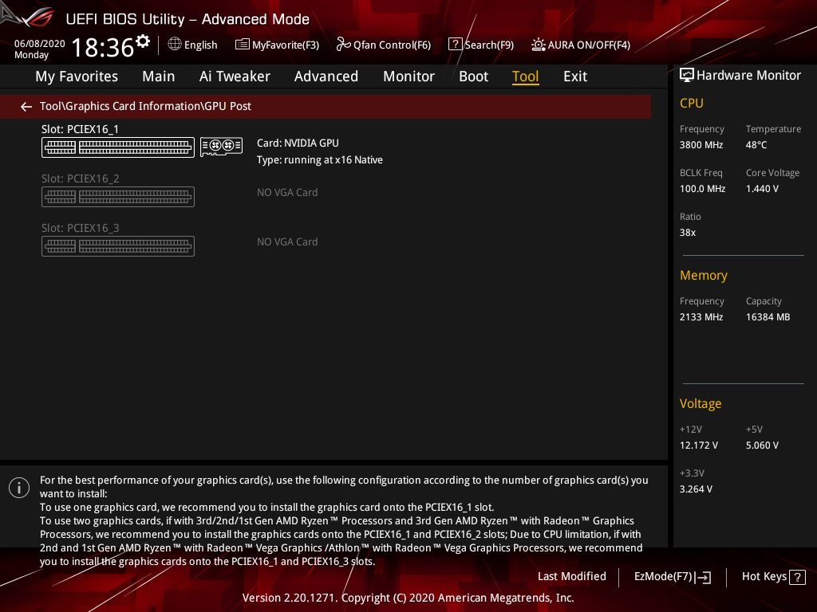Open the clock settings gear icon

[x=143, y=41]
